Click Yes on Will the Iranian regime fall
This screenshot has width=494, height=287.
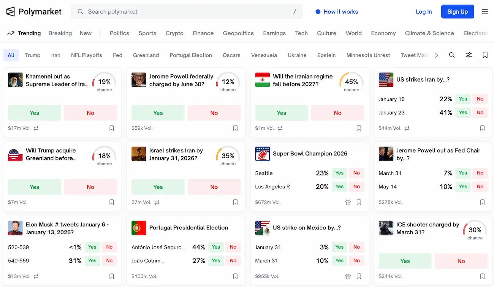point(281,113)
